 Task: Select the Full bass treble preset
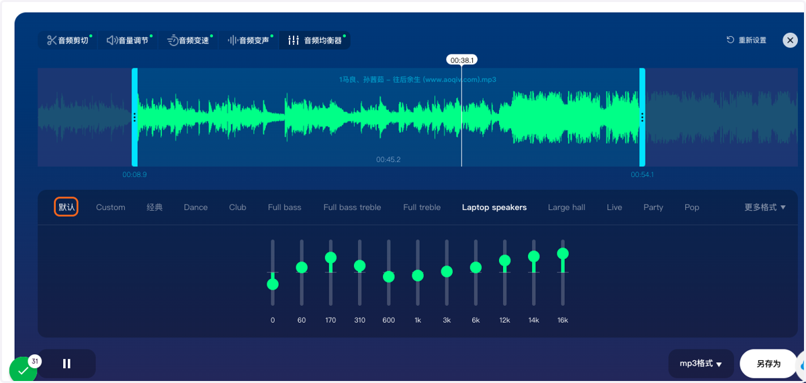pos(352,207)
